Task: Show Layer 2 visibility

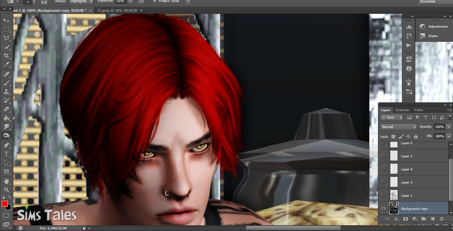Action: [383, 156]
